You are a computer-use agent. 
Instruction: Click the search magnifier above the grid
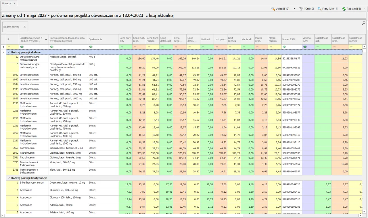[363, 23]
